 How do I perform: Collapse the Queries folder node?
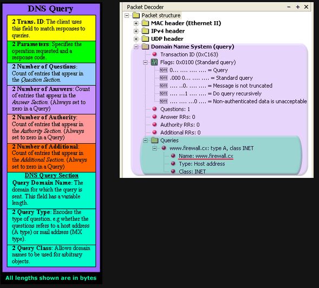pos(145,140)
